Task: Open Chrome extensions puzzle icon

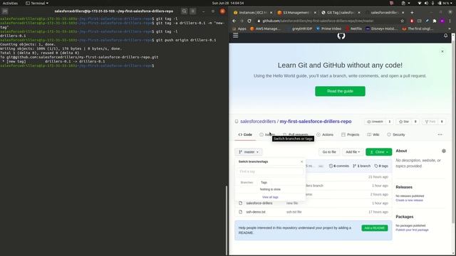Action: (435, 21)
